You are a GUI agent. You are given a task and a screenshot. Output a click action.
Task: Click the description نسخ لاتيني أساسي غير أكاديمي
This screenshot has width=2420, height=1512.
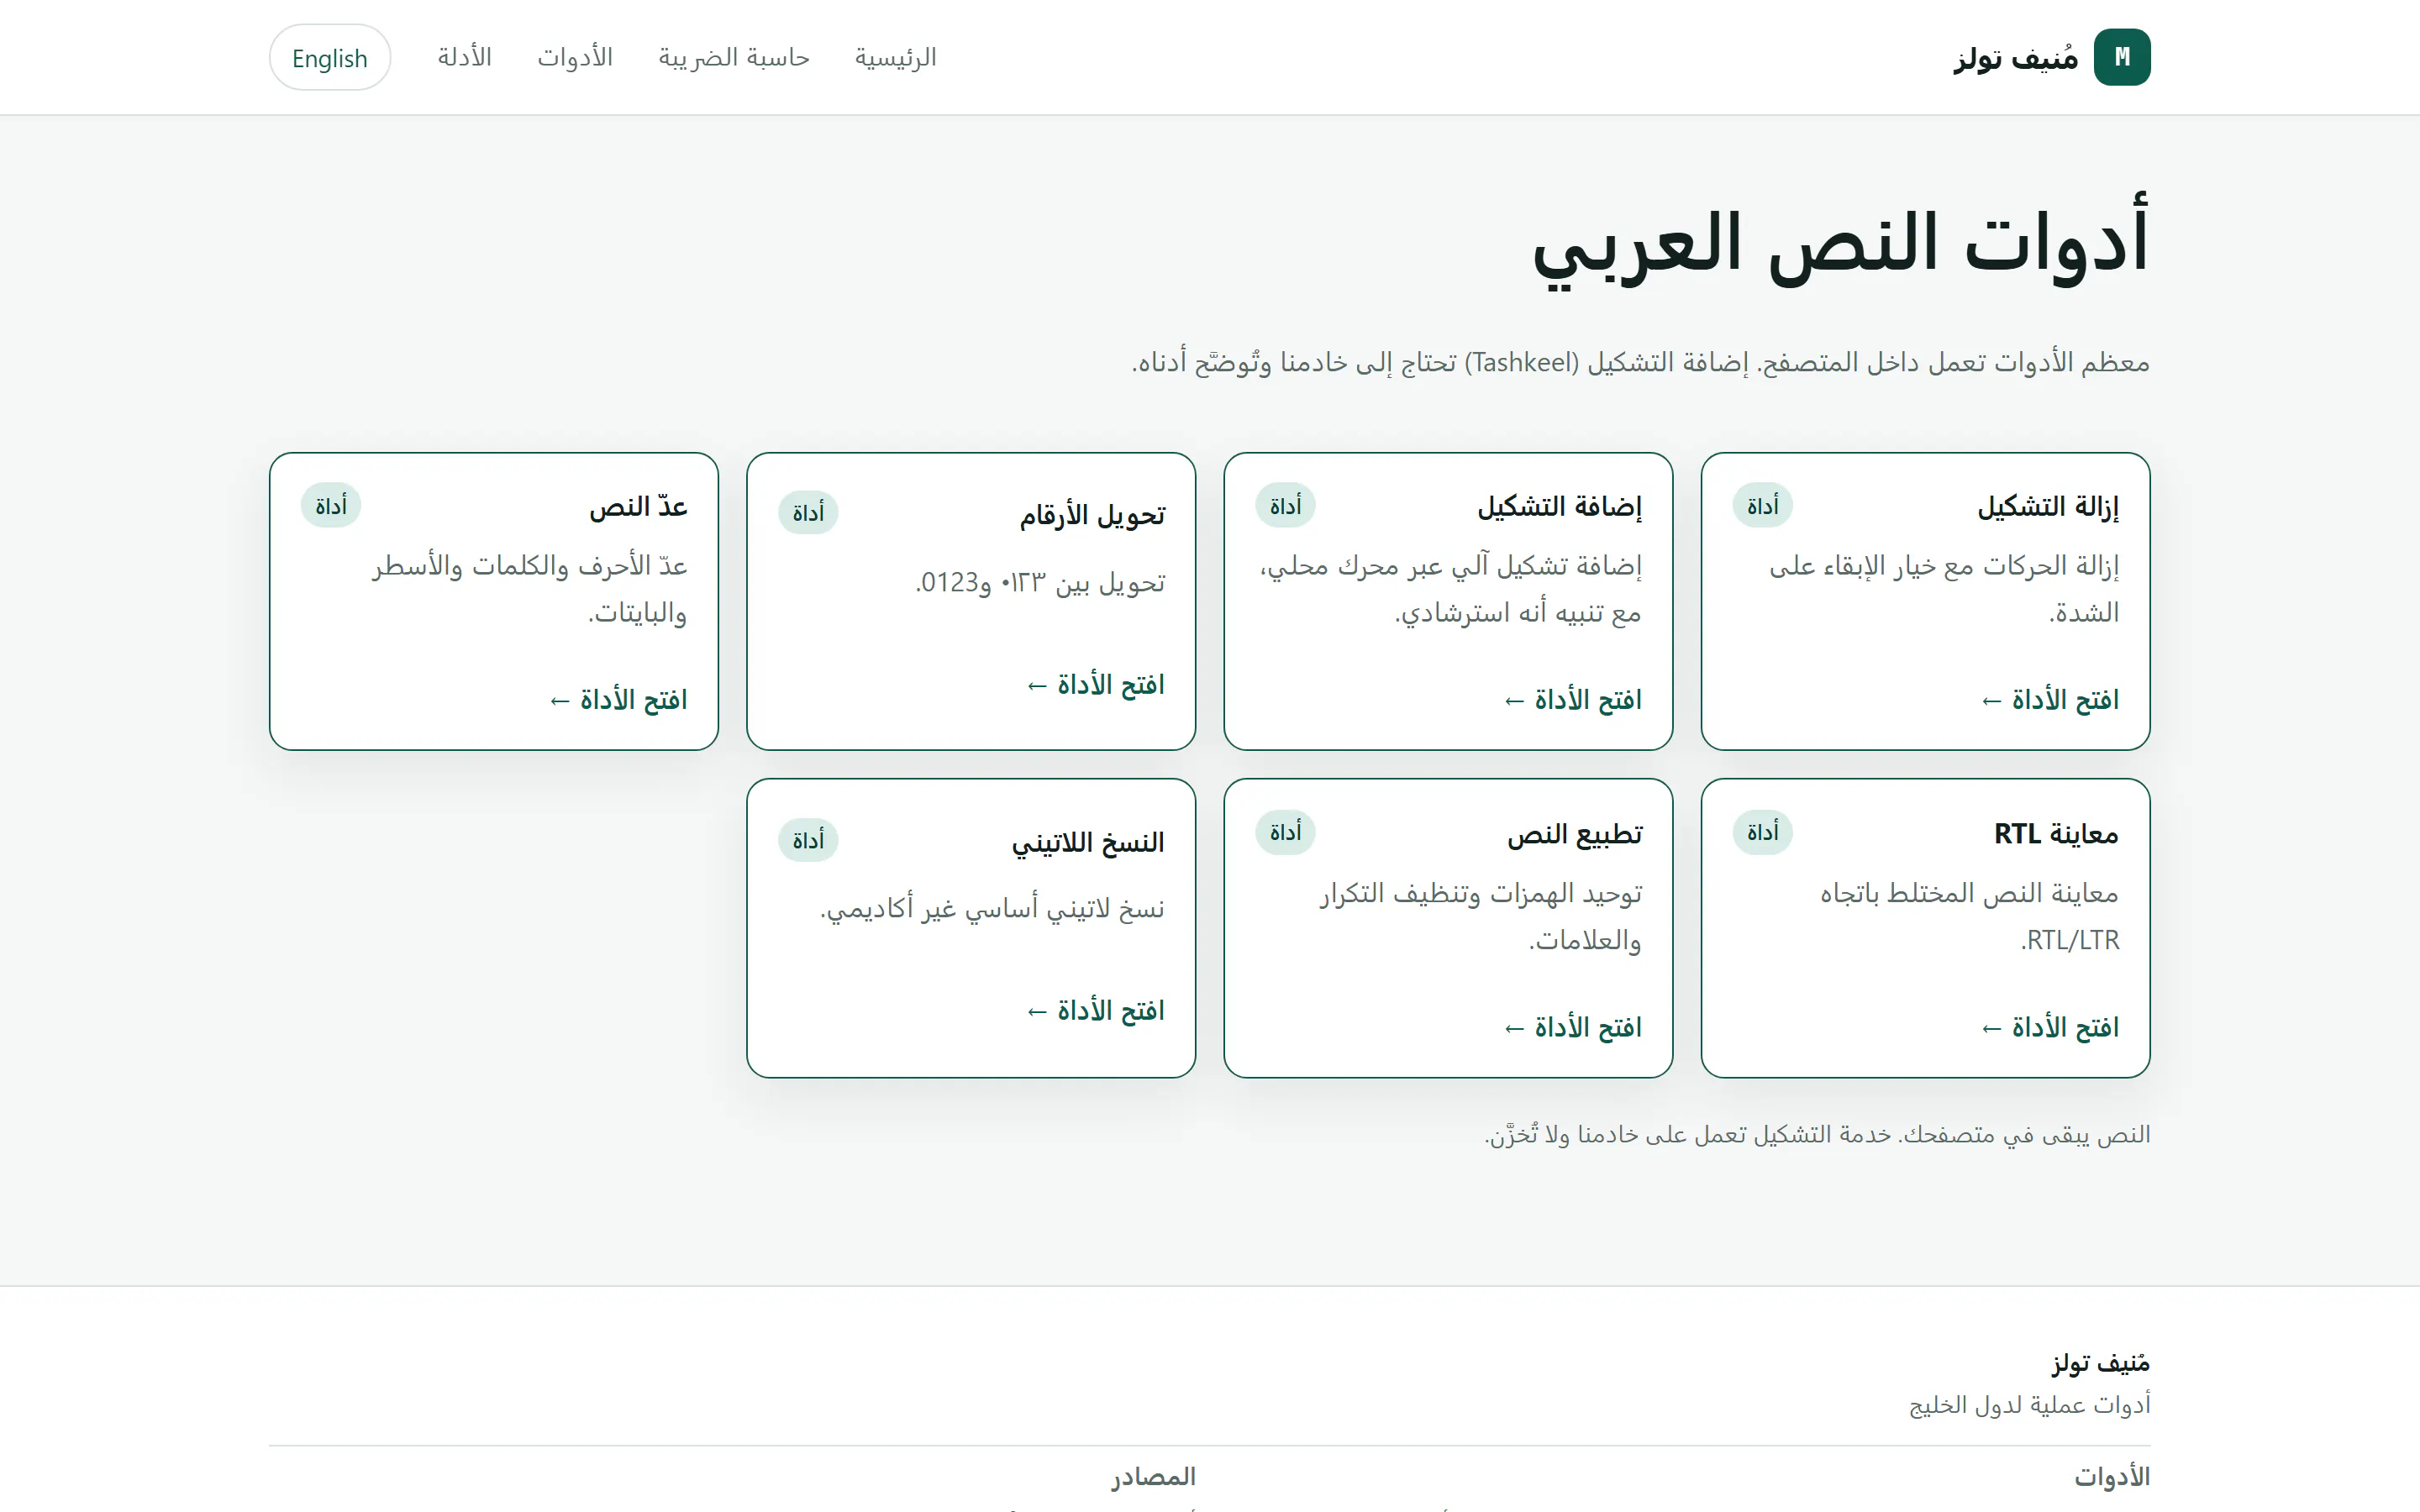(x=992, y=908)
